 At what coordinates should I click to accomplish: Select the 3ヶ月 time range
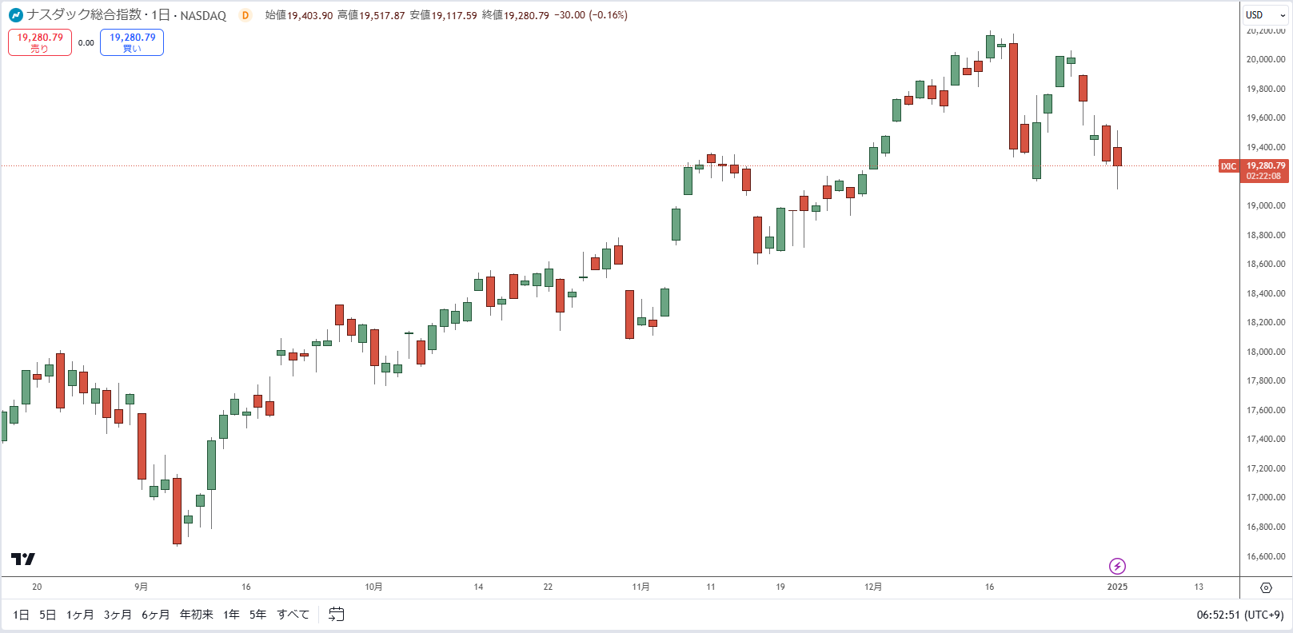tap(118, 615)
